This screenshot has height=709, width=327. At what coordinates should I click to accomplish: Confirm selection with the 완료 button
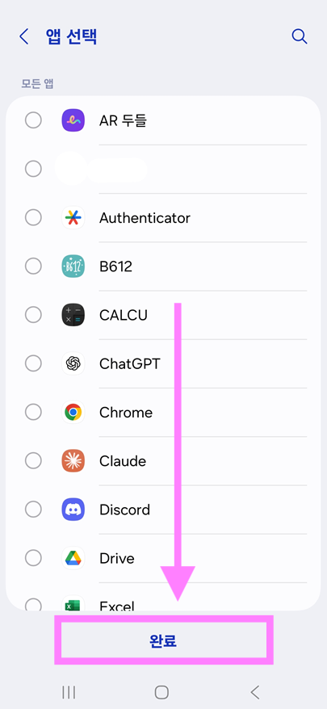coord(163,640)
